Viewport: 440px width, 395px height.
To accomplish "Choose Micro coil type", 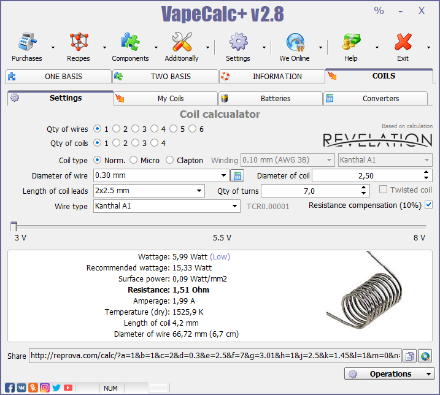I will [x=133, y=160].
